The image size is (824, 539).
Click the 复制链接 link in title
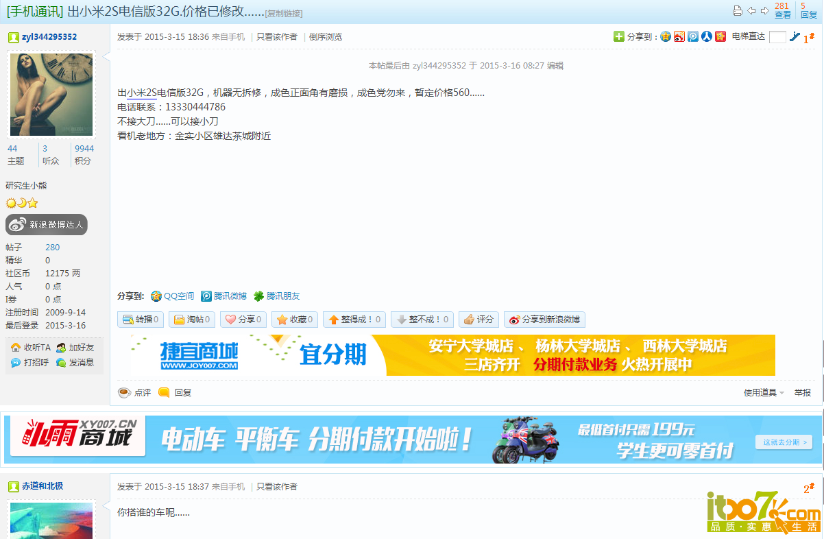[x=284, y=14]
